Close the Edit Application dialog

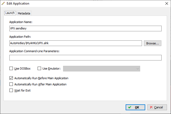click(167, 3)
